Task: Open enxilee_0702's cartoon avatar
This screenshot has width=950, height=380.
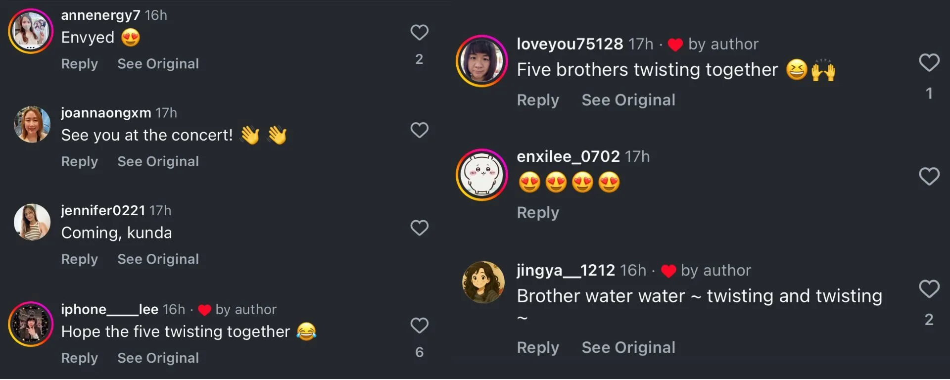Action: pos(481,174)
